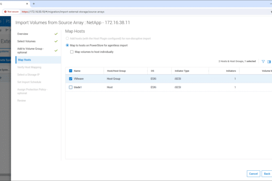
Task: Open the table filter icon
Action: tap(263, 61)
